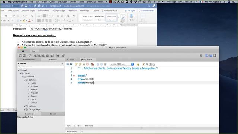238x134 pixels.
Task: Open Références tab in Word ribbon
Action: click(x=44, y=10)
